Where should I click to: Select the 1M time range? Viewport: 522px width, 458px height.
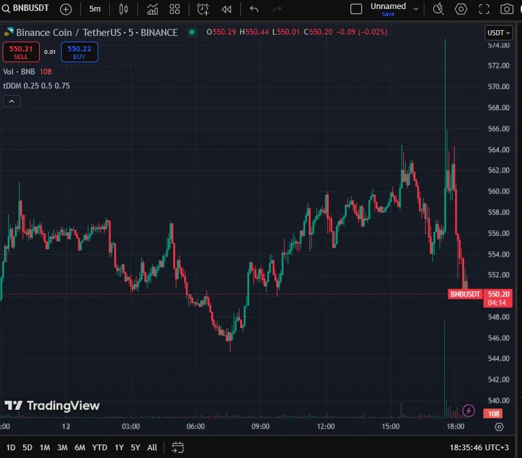[x=44, y=448]
